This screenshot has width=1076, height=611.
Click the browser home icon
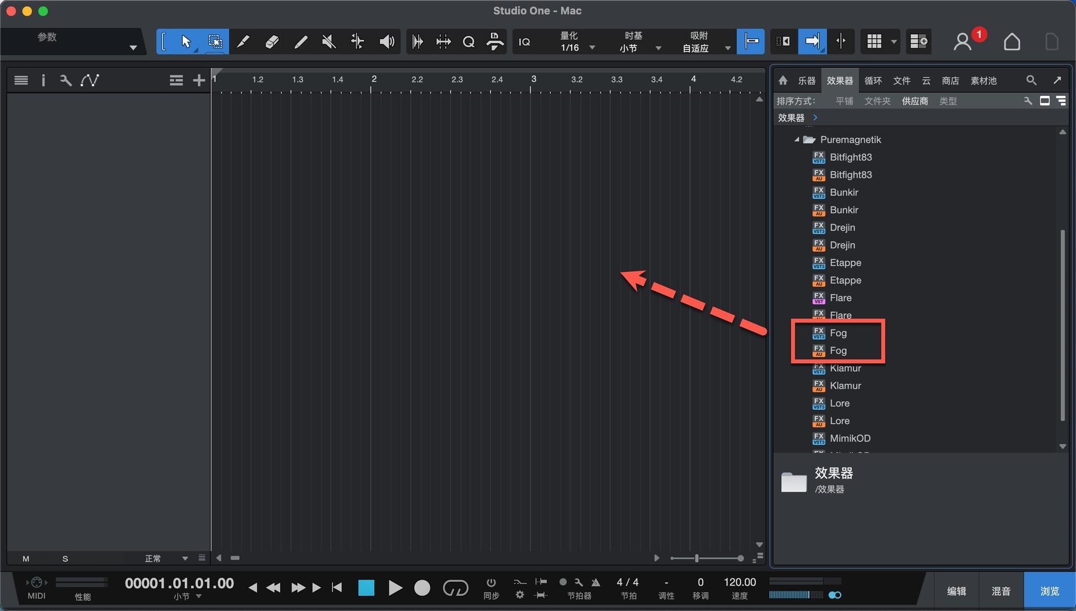click(783, 80)
